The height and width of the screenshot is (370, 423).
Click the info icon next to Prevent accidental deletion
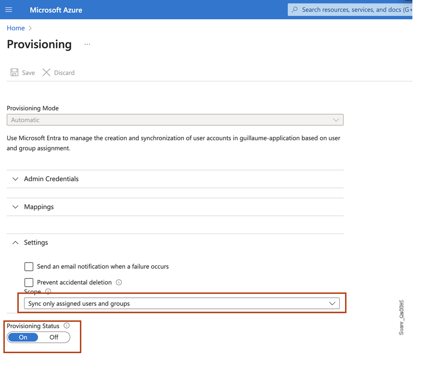[119, 282]
